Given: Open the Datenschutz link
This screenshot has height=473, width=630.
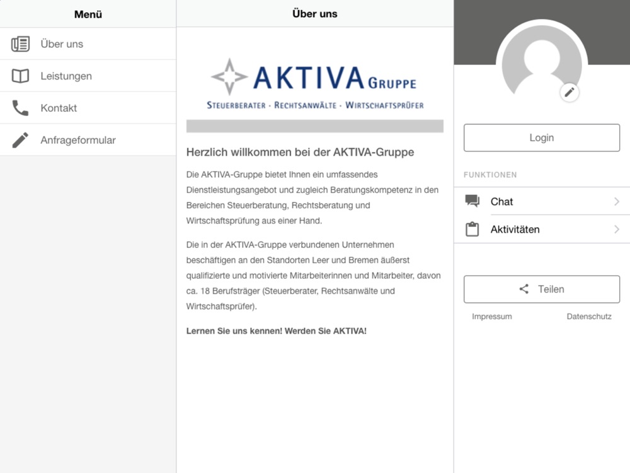Looking at the screenshot, I should [x=589, y=317].
